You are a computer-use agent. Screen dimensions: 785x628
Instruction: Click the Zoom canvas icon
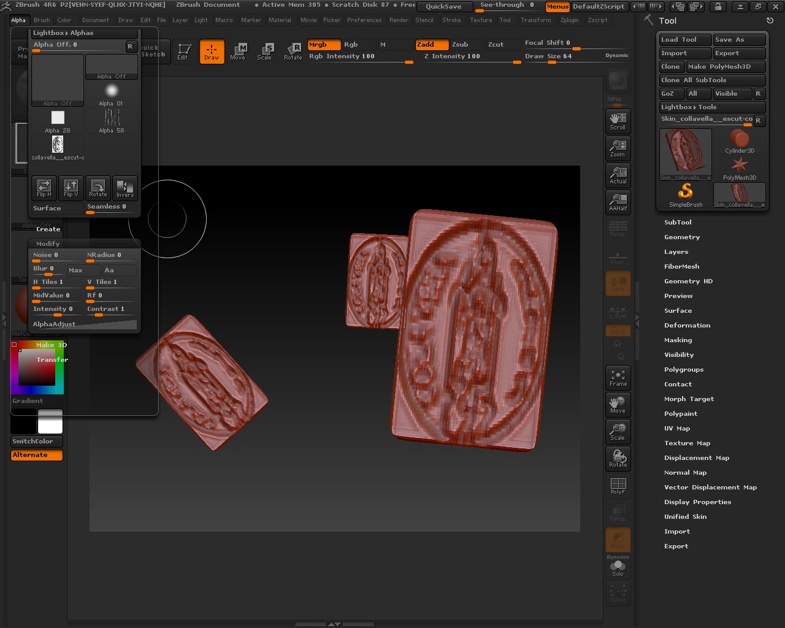(x=618, y=148)
